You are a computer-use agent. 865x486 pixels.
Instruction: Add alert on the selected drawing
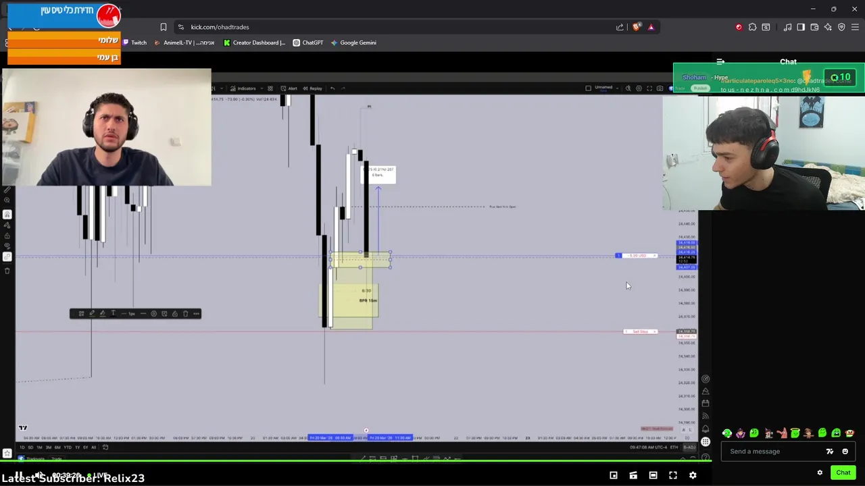tap(164, 314)
